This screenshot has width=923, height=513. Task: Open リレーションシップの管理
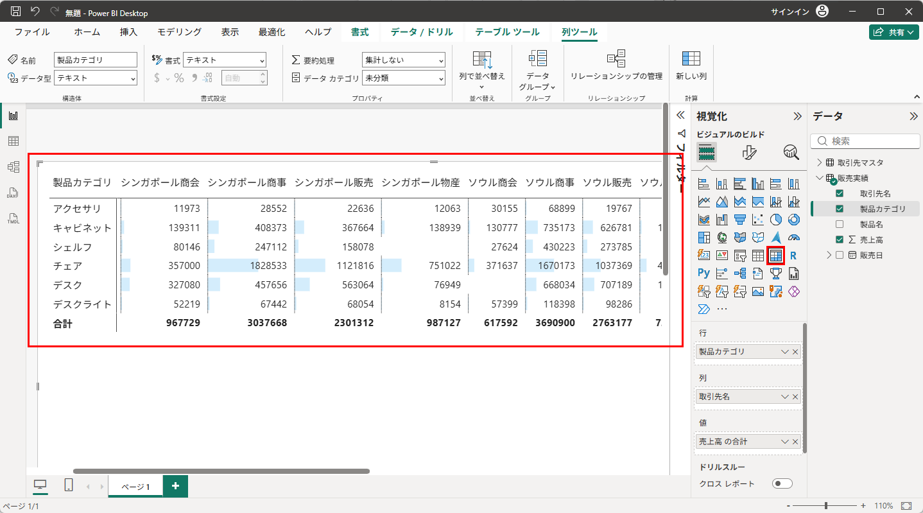(x=616, y=65)
